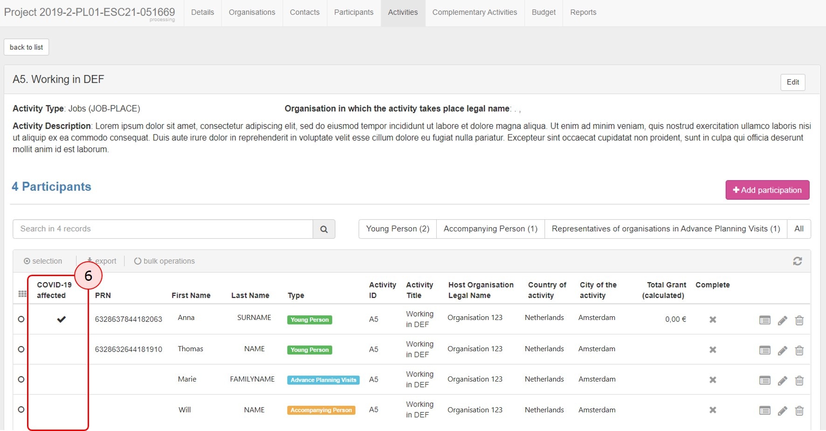Viewport: 826px width, 431px height.
Task: Filter by Young Person (2)
Action: [398, 229]
